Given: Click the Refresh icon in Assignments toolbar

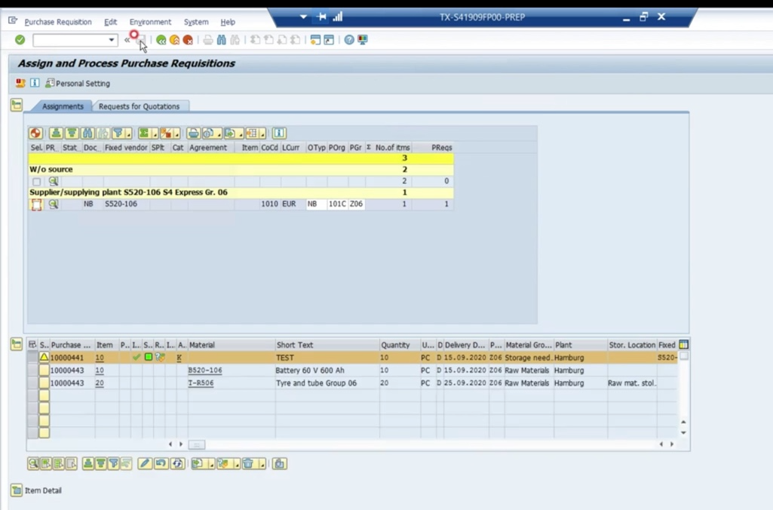Looking at the screenshot, I should point(35,134).
